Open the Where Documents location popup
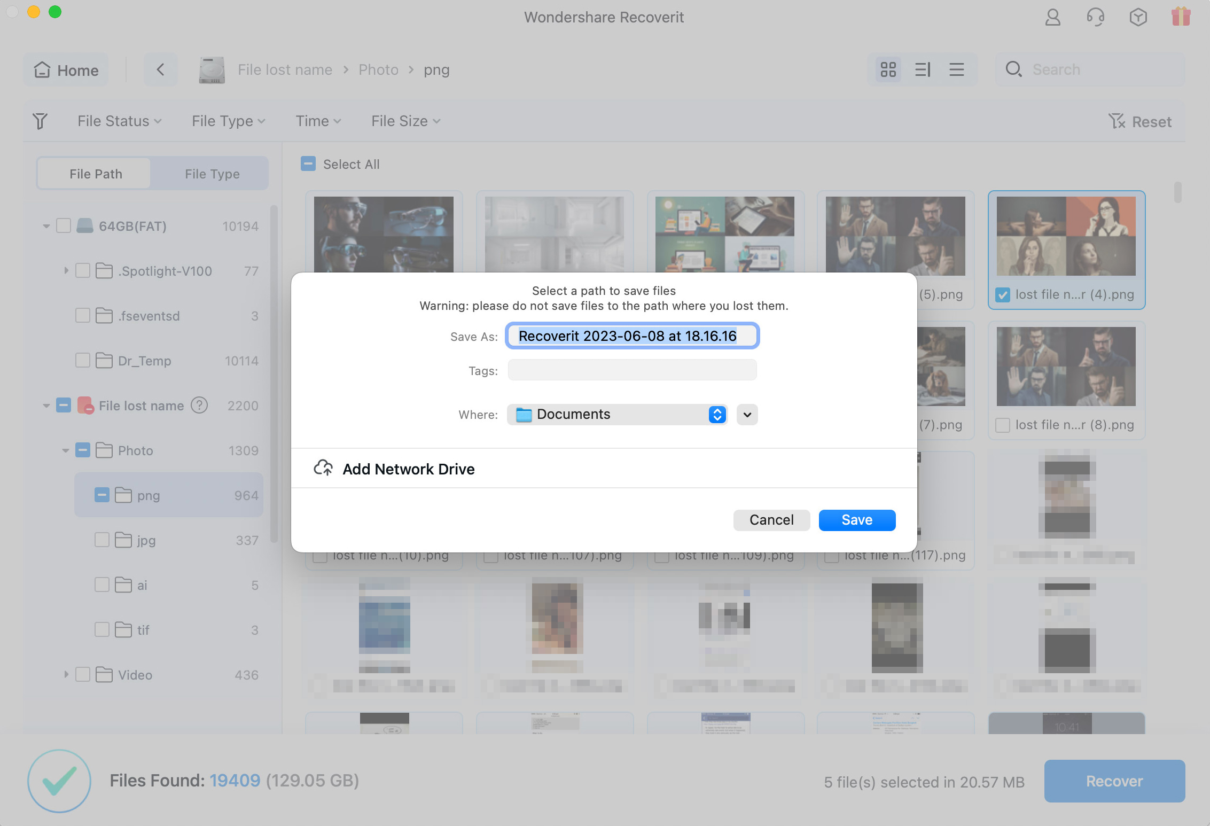Image resolution: width=1210 pixels, height=826 pixels. coord(617,415)
